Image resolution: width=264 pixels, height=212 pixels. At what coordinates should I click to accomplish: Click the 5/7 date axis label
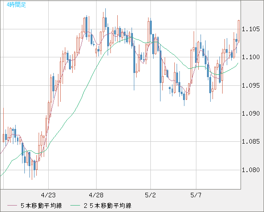(x=196, y=195)
